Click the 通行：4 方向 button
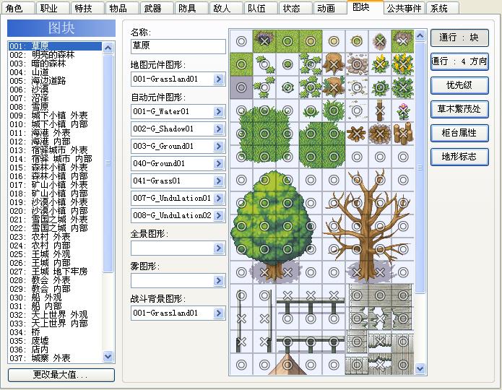 pos(459,61)
